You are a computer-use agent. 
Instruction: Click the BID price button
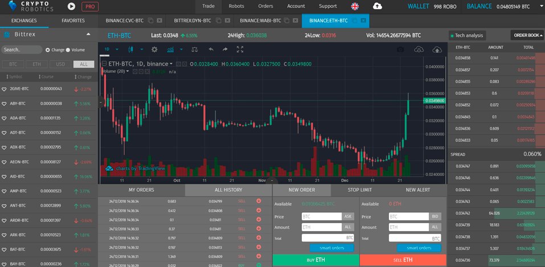pyautogui.click(x=435, y=216)
